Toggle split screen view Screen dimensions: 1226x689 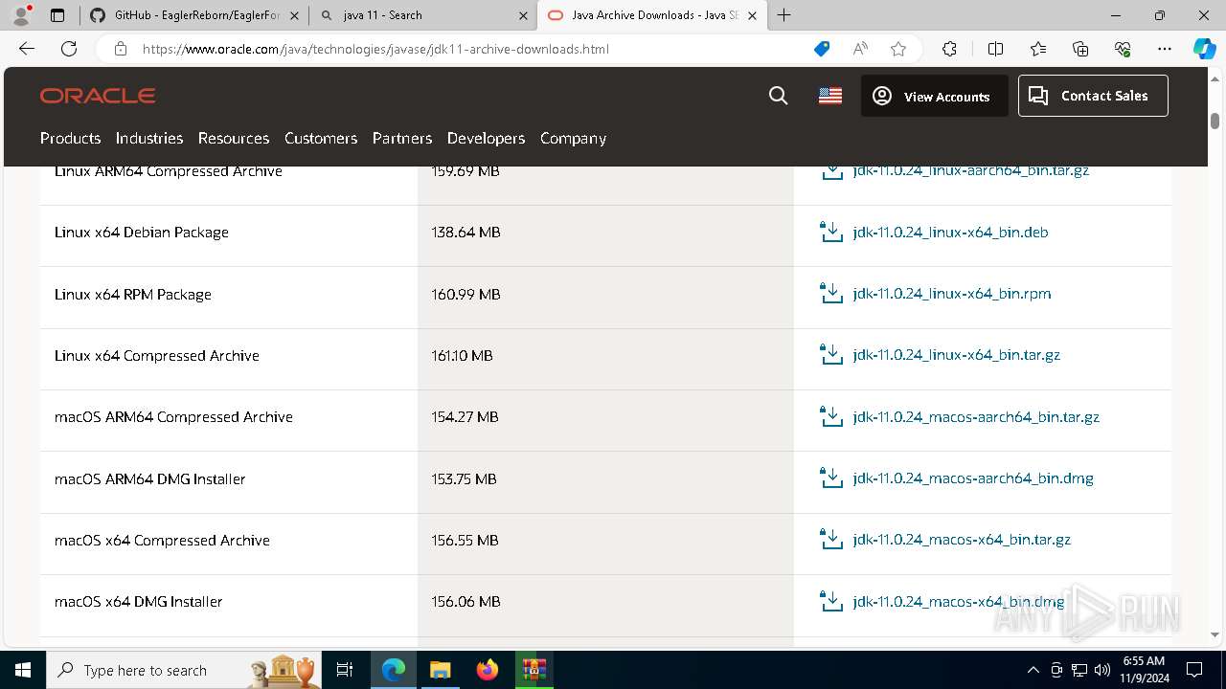click(x=995, y=49)
